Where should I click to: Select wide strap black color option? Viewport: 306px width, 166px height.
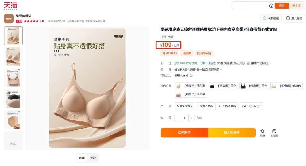(x=223, y=86)
